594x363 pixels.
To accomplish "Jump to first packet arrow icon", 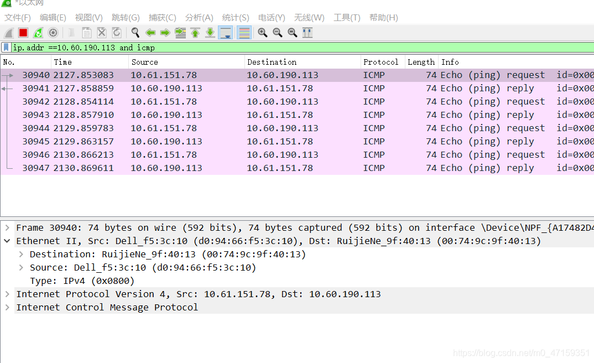I will pyautogui.click(x=195, y=33).
